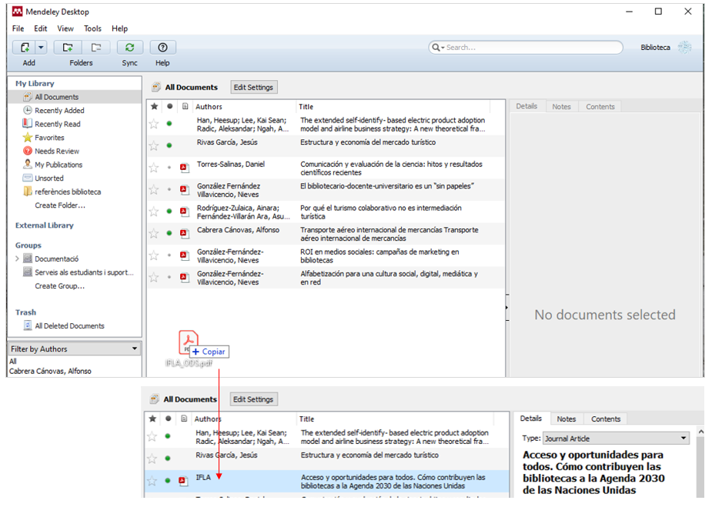This screenshot has width=712, height=507.
Task: Sort by the favorites star column header
Action: (x=155, y=107)
